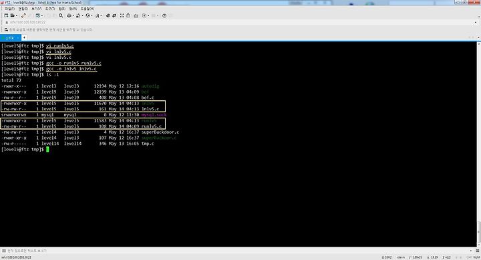This screenshot has height=260, width=481.
Task: Expand the Open session dropdown arrow
Action: [16, 15]
